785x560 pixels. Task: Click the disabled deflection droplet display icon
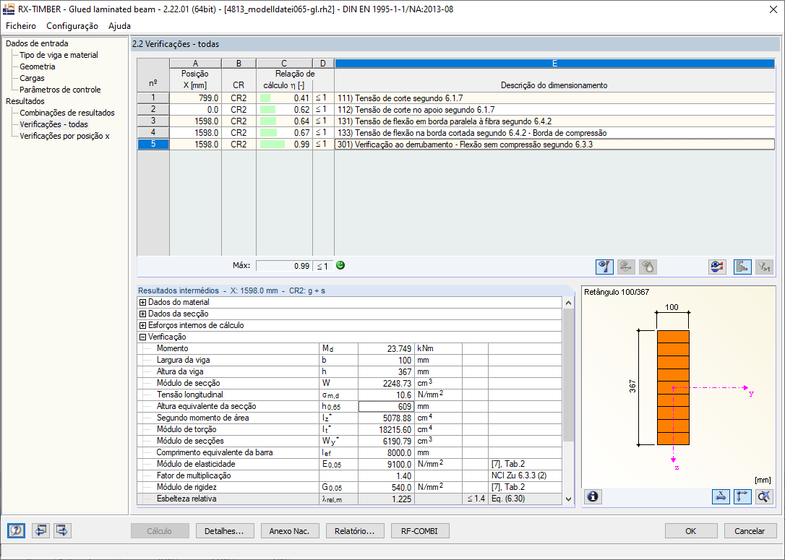(648, 267)
